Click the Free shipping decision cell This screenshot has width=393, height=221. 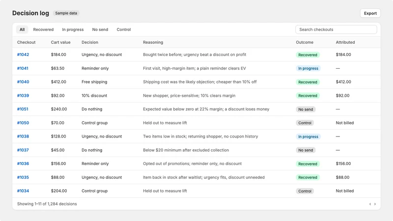(x=94, y=82)
